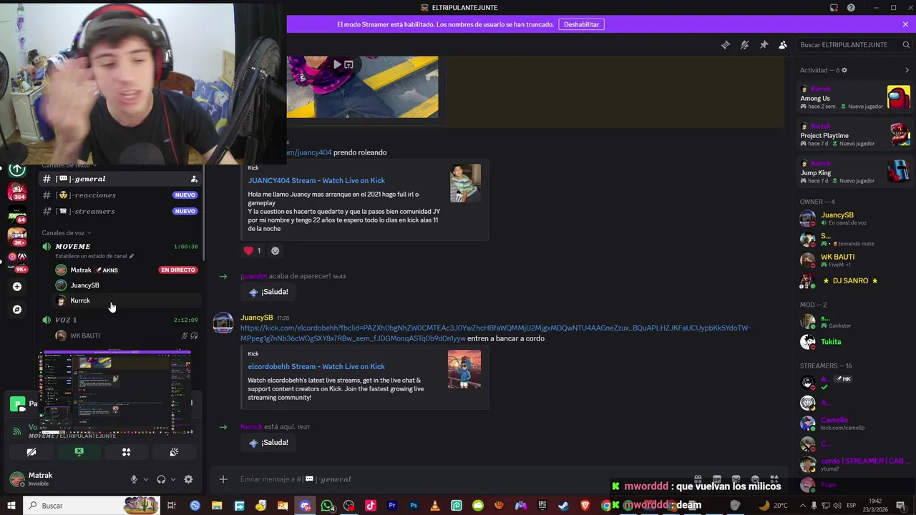Open the help question mark icon
916x515 pixels.
coord(851,8)
